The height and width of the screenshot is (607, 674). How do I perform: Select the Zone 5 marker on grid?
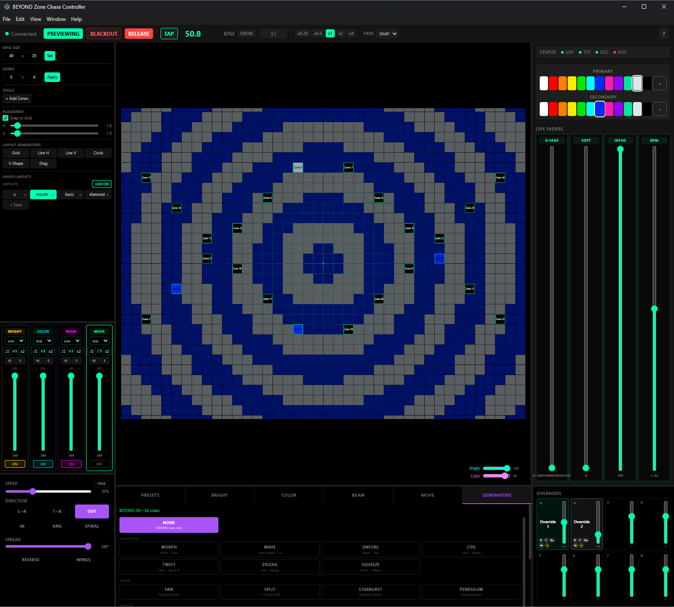pyautogui.click(x=267, y=198)
